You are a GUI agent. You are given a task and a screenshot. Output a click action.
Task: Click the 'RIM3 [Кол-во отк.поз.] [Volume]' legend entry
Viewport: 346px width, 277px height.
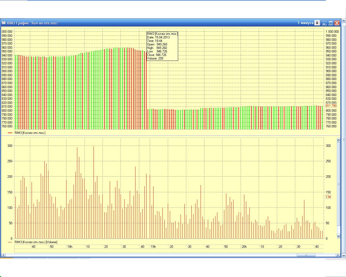[x=36, y=242]
